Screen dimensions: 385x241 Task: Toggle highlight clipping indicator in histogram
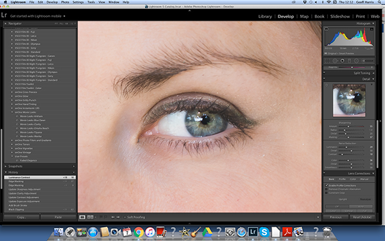click(x=372, y=30)
